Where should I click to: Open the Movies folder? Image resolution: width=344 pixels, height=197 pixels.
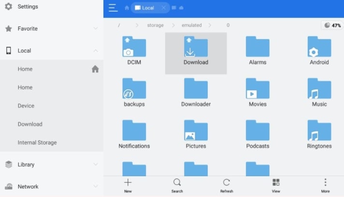coord(258,93)
